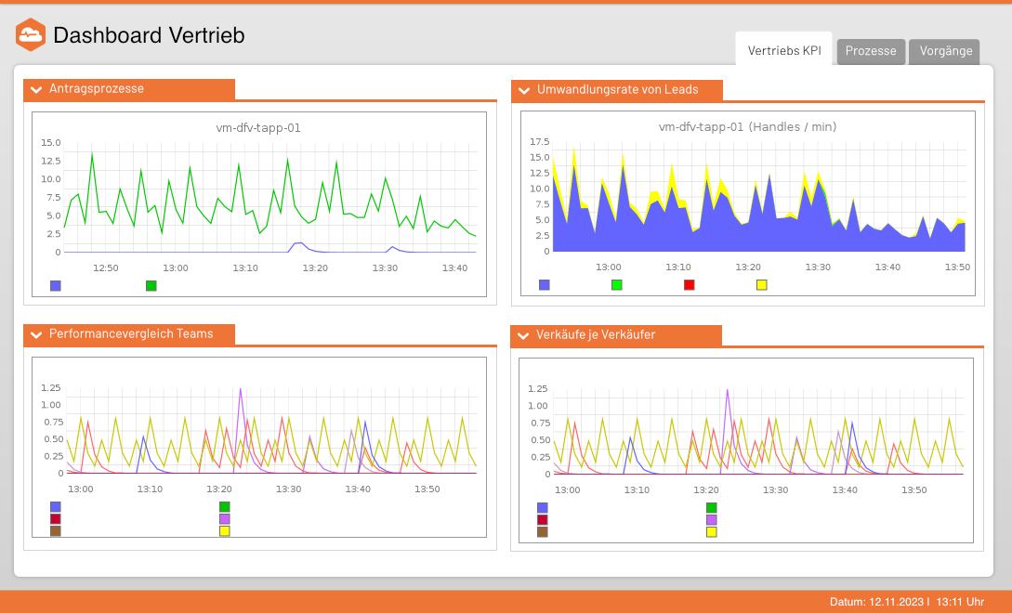Click the 13:50 axis label in Umwandlungsrate chart
Screen dimensions: 1012x613
click(x=957, y=267)
